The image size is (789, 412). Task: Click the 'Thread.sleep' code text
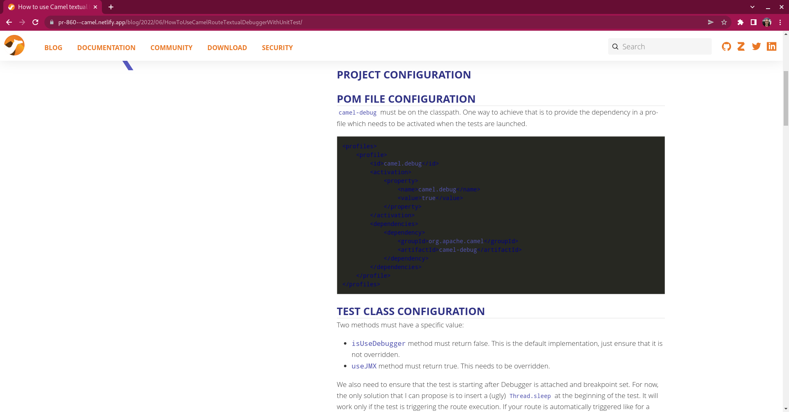(530, 396)
